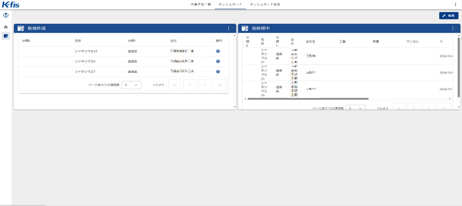Screen dimensions: 462x206
Task: Go to next page in 新規作成 table
Action: pyautogui.click(x=205, y=85)
